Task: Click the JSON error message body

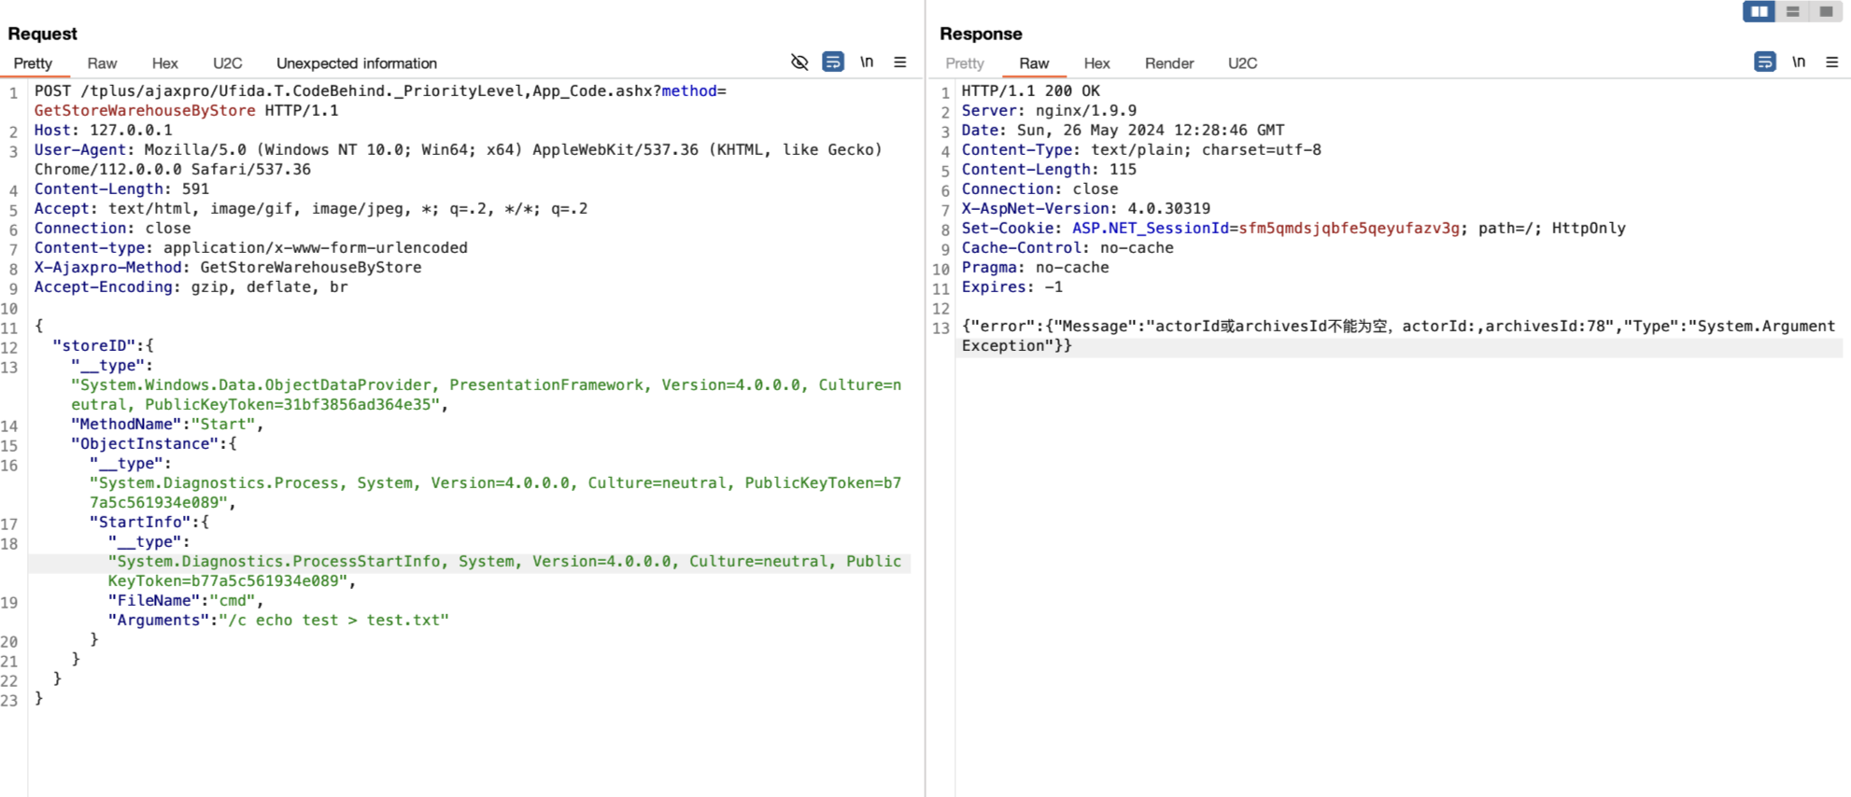Action: point(1399,336)
